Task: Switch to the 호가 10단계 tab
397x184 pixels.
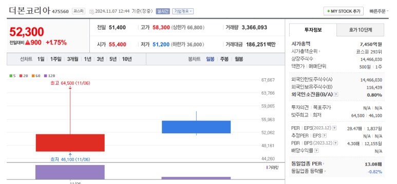Action: point(361,30)
